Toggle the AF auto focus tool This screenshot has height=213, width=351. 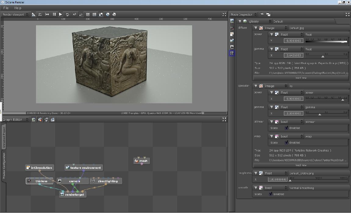click(74, 14)
